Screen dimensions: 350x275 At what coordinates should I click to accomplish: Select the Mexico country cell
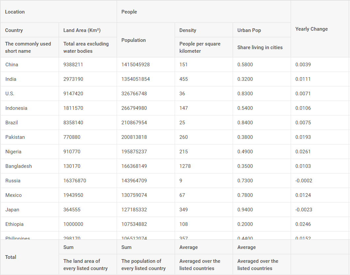coord(29,195)
